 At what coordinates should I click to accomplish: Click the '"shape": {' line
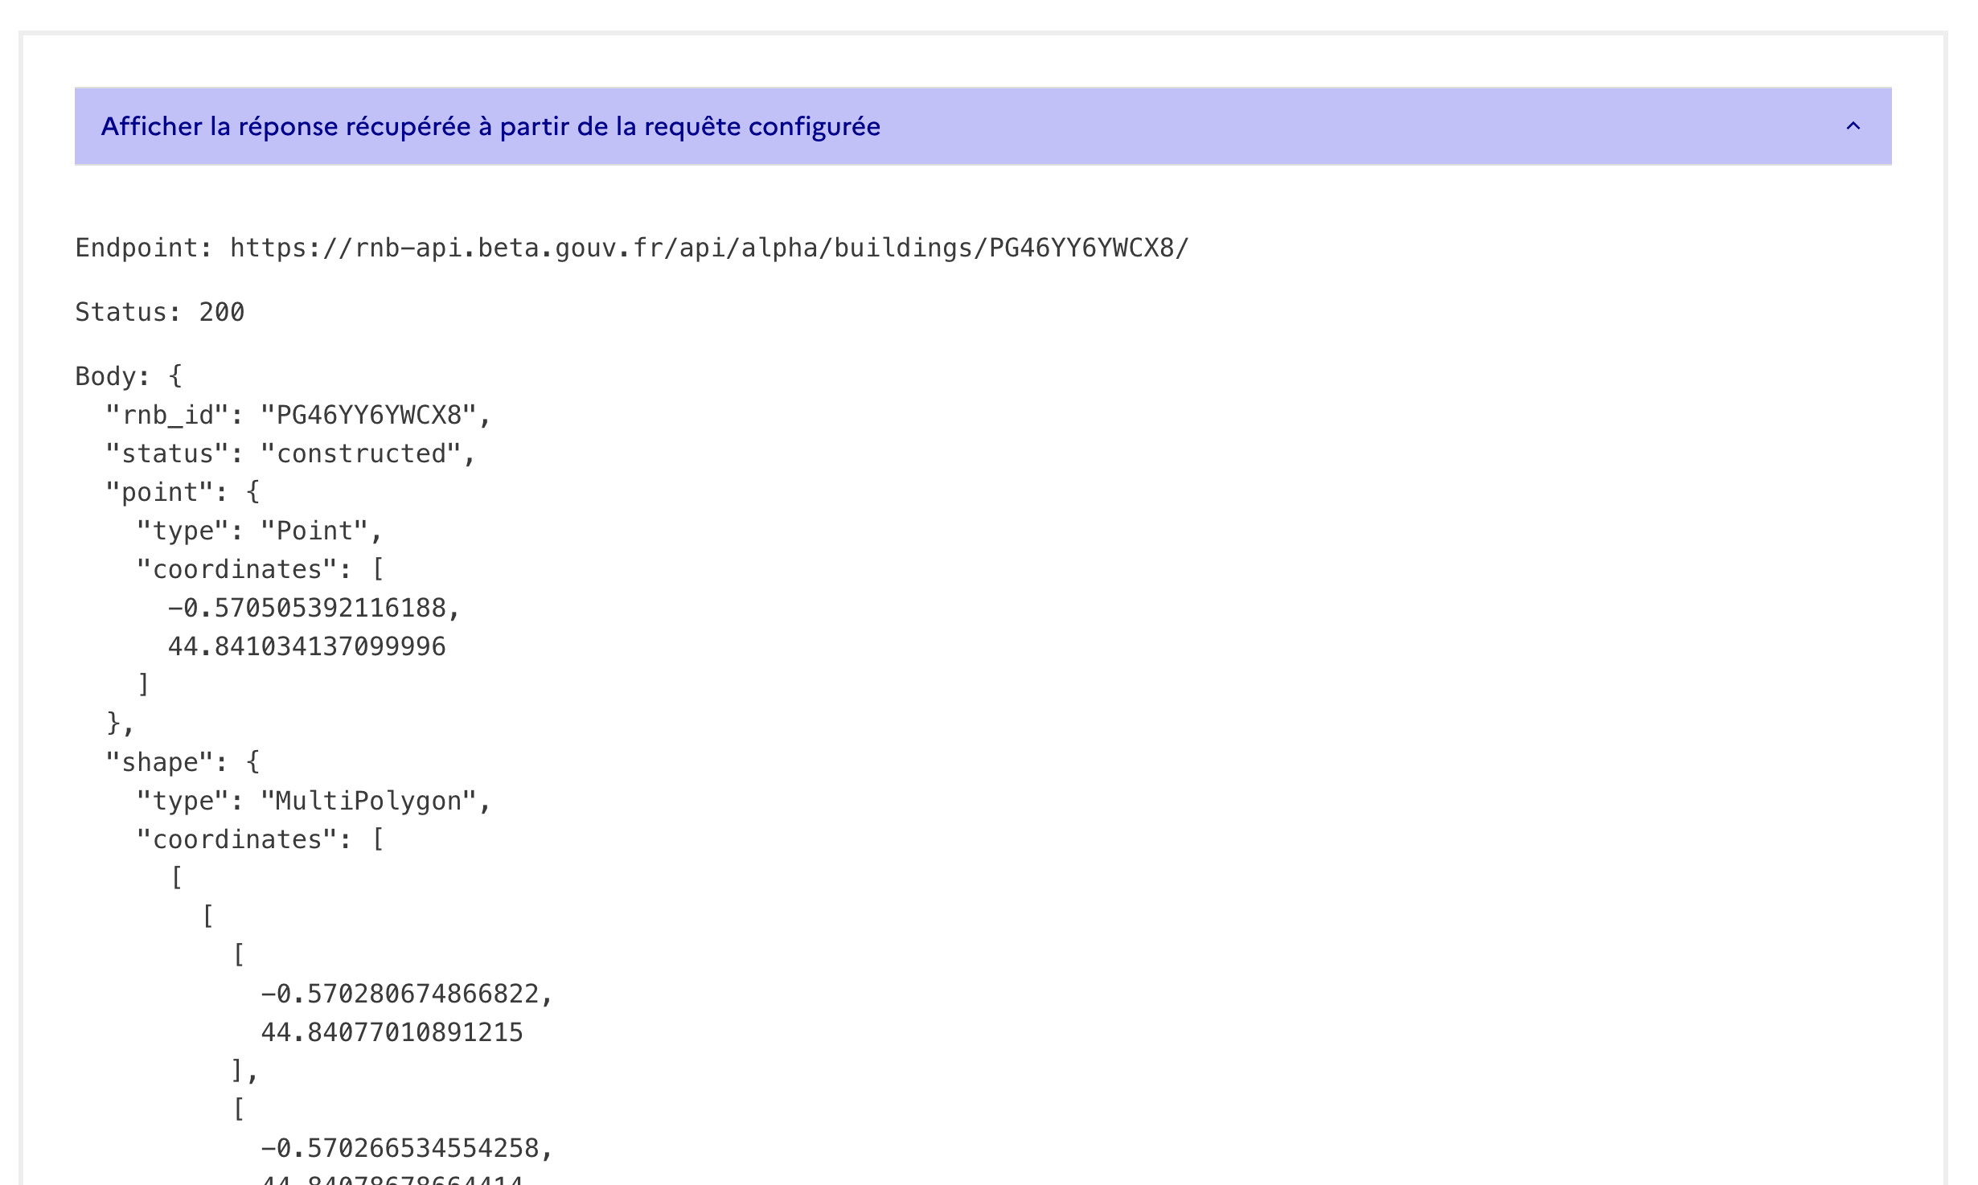point(183,762)
